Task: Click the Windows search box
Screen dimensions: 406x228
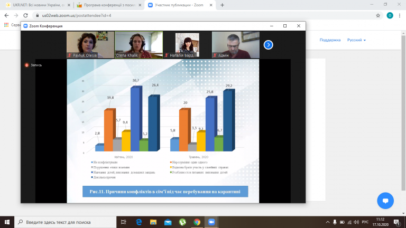Action: click(x=65, y=222)
